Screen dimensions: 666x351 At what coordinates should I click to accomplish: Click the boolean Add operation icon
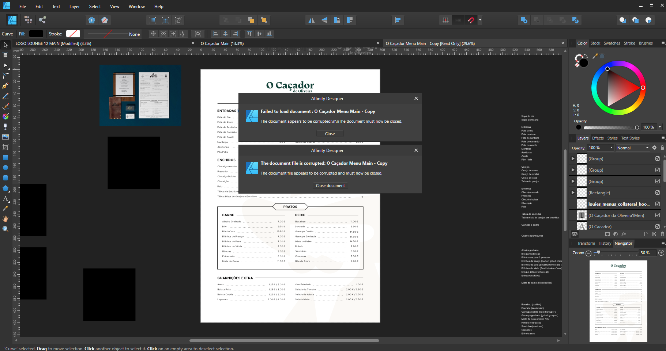(x=524, y=20)
